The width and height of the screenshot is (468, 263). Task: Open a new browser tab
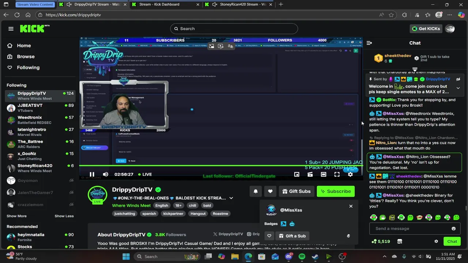(281, 4)
